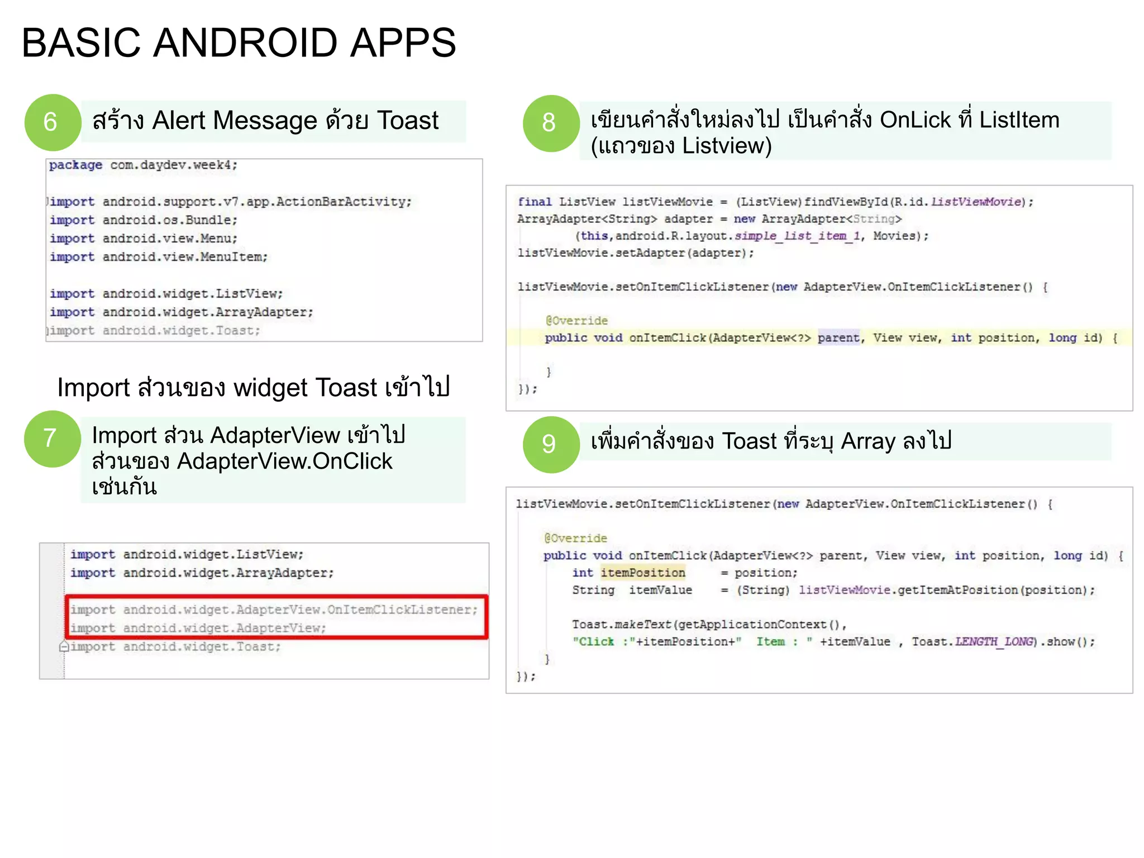Select the heading "สร้าง Alert Message ด้วย Toast"
Viewport: 1144px width, 858px height.
[265, 120]
